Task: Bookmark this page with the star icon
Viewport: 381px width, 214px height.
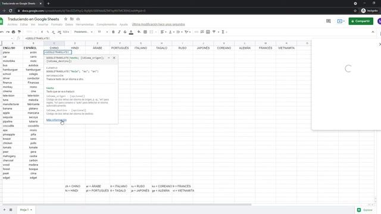Action: click(355, 11)
